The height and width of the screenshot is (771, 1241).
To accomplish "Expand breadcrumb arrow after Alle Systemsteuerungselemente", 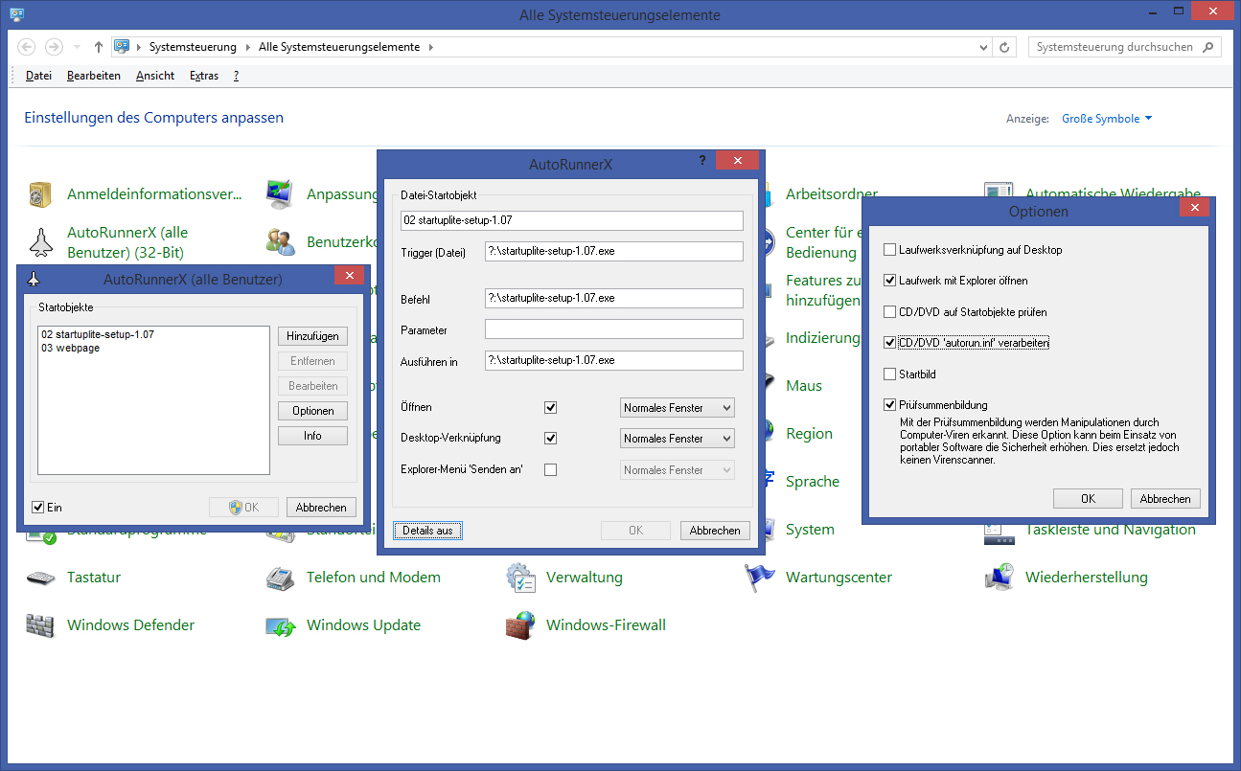I will [x=430, y=47].
